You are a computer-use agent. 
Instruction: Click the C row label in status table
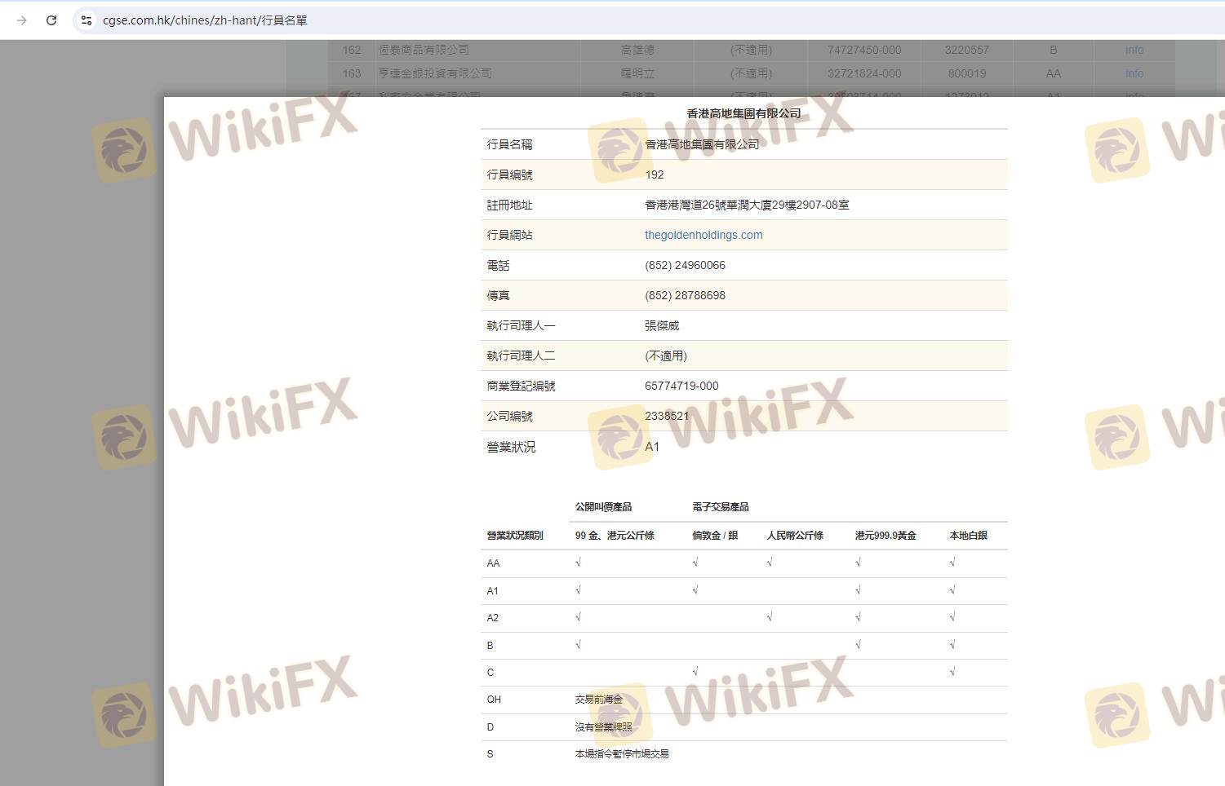(490, 673)
